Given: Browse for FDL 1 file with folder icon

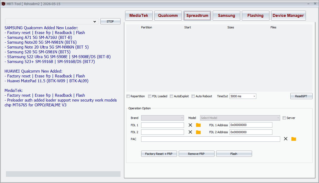Looking at the screenshot, I should pos(198,125).
